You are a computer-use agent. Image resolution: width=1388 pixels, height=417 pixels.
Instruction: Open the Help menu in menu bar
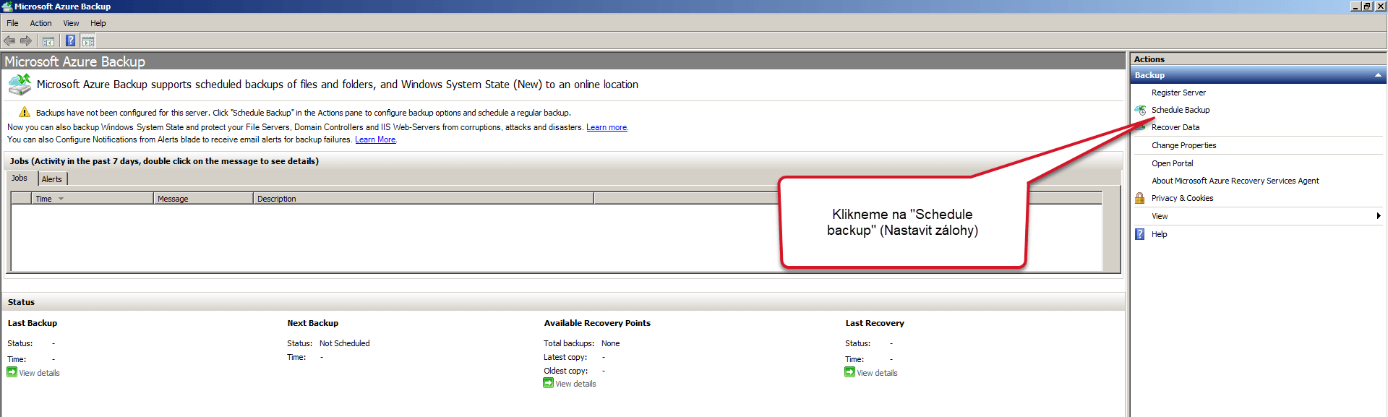pos(98,23)
